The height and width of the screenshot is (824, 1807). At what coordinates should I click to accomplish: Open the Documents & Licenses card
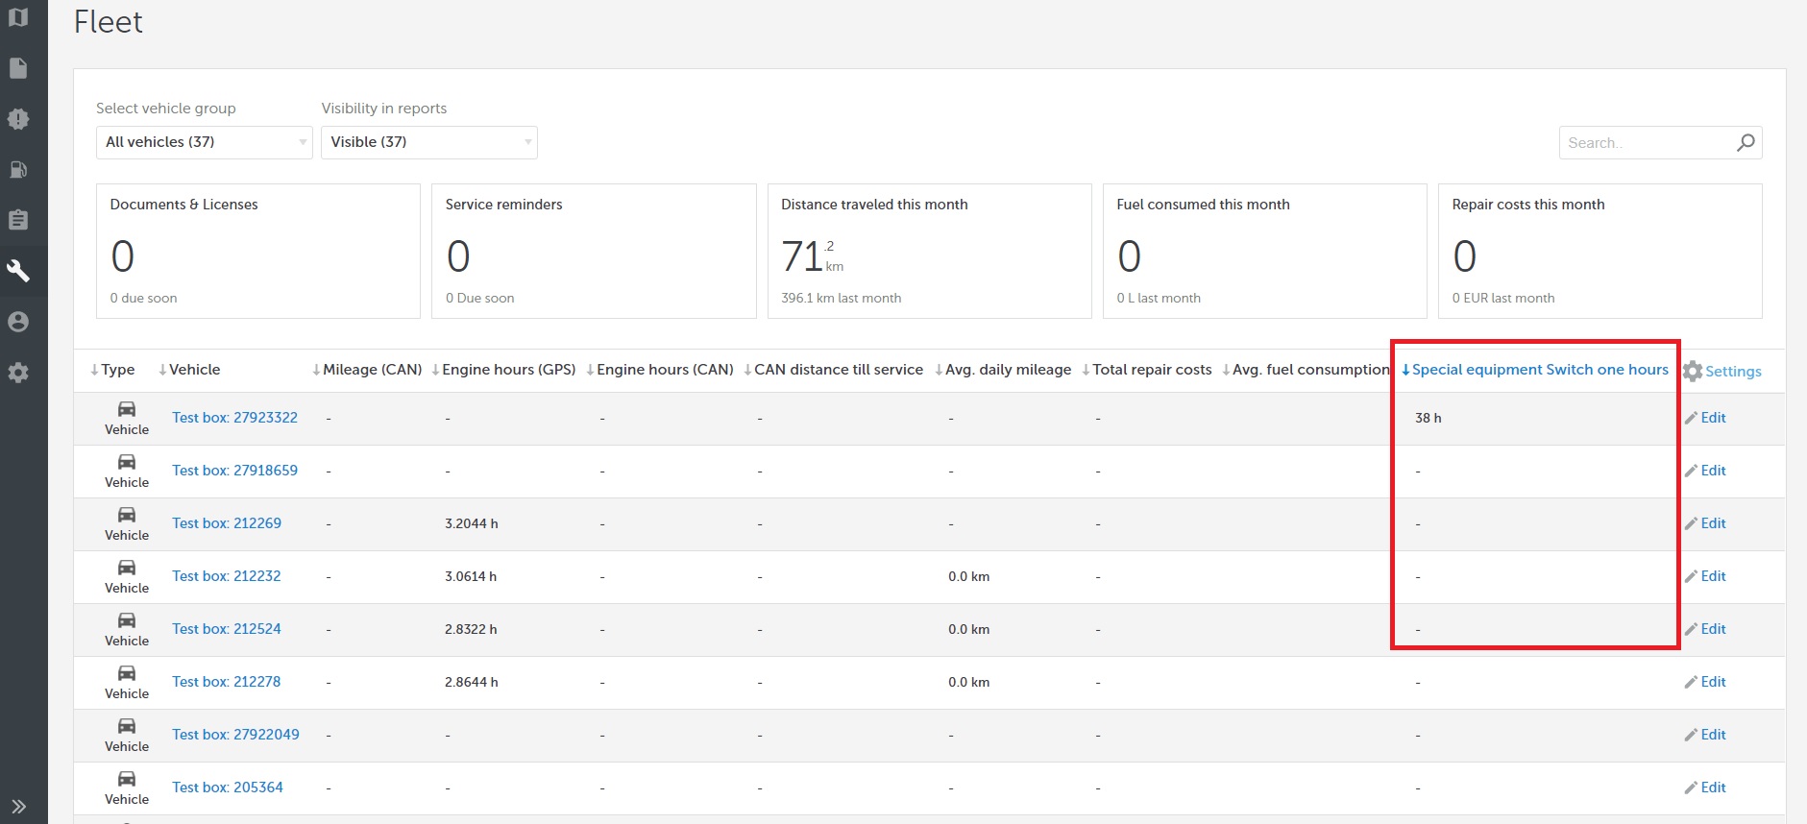[x=258, y=251]
